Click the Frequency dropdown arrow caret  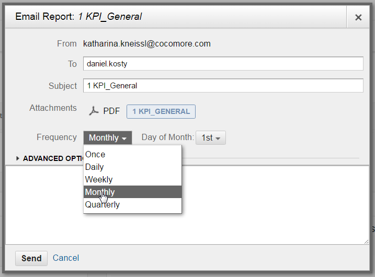tap(124, 138)
